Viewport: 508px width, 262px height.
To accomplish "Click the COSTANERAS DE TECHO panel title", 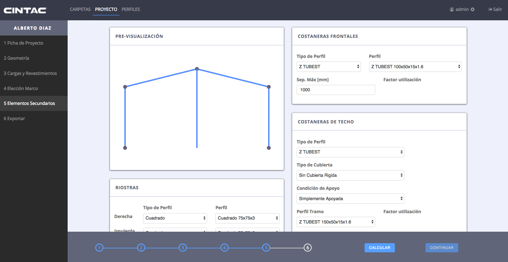I will (326, 122).
